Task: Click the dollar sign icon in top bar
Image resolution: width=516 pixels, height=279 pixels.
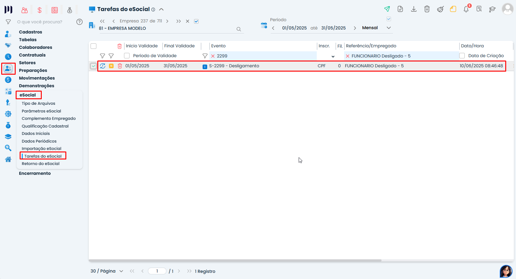Action: pyautogui.click(x=40, y=10)
